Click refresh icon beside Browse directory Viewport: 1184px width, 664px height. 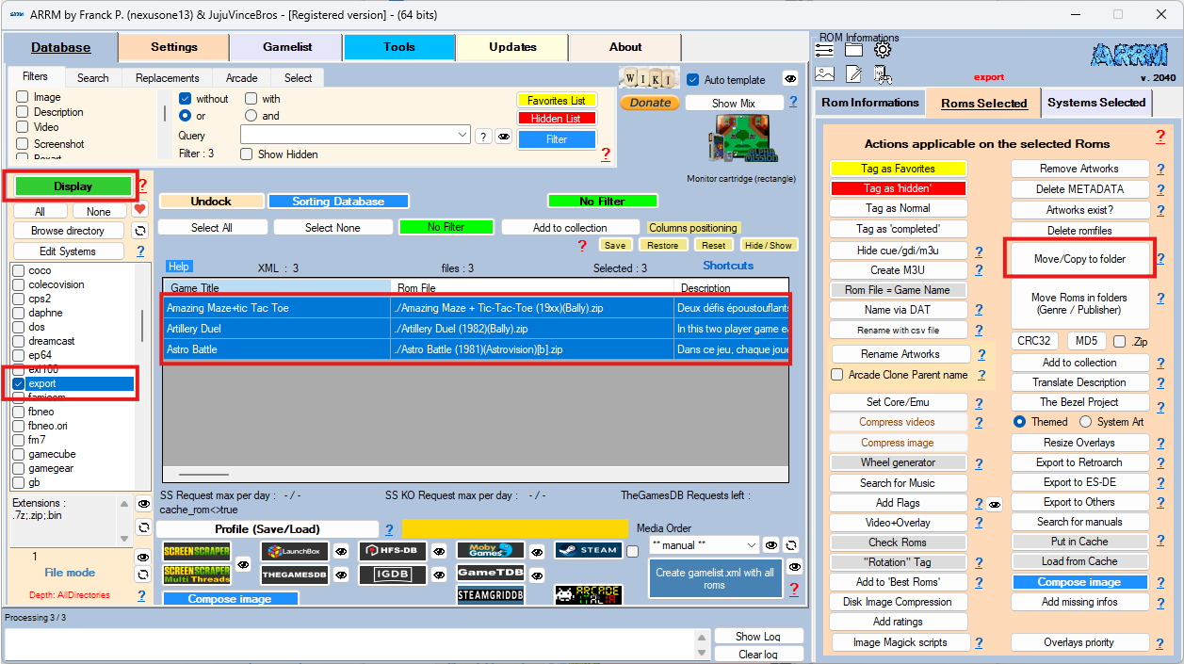point(139,231)
